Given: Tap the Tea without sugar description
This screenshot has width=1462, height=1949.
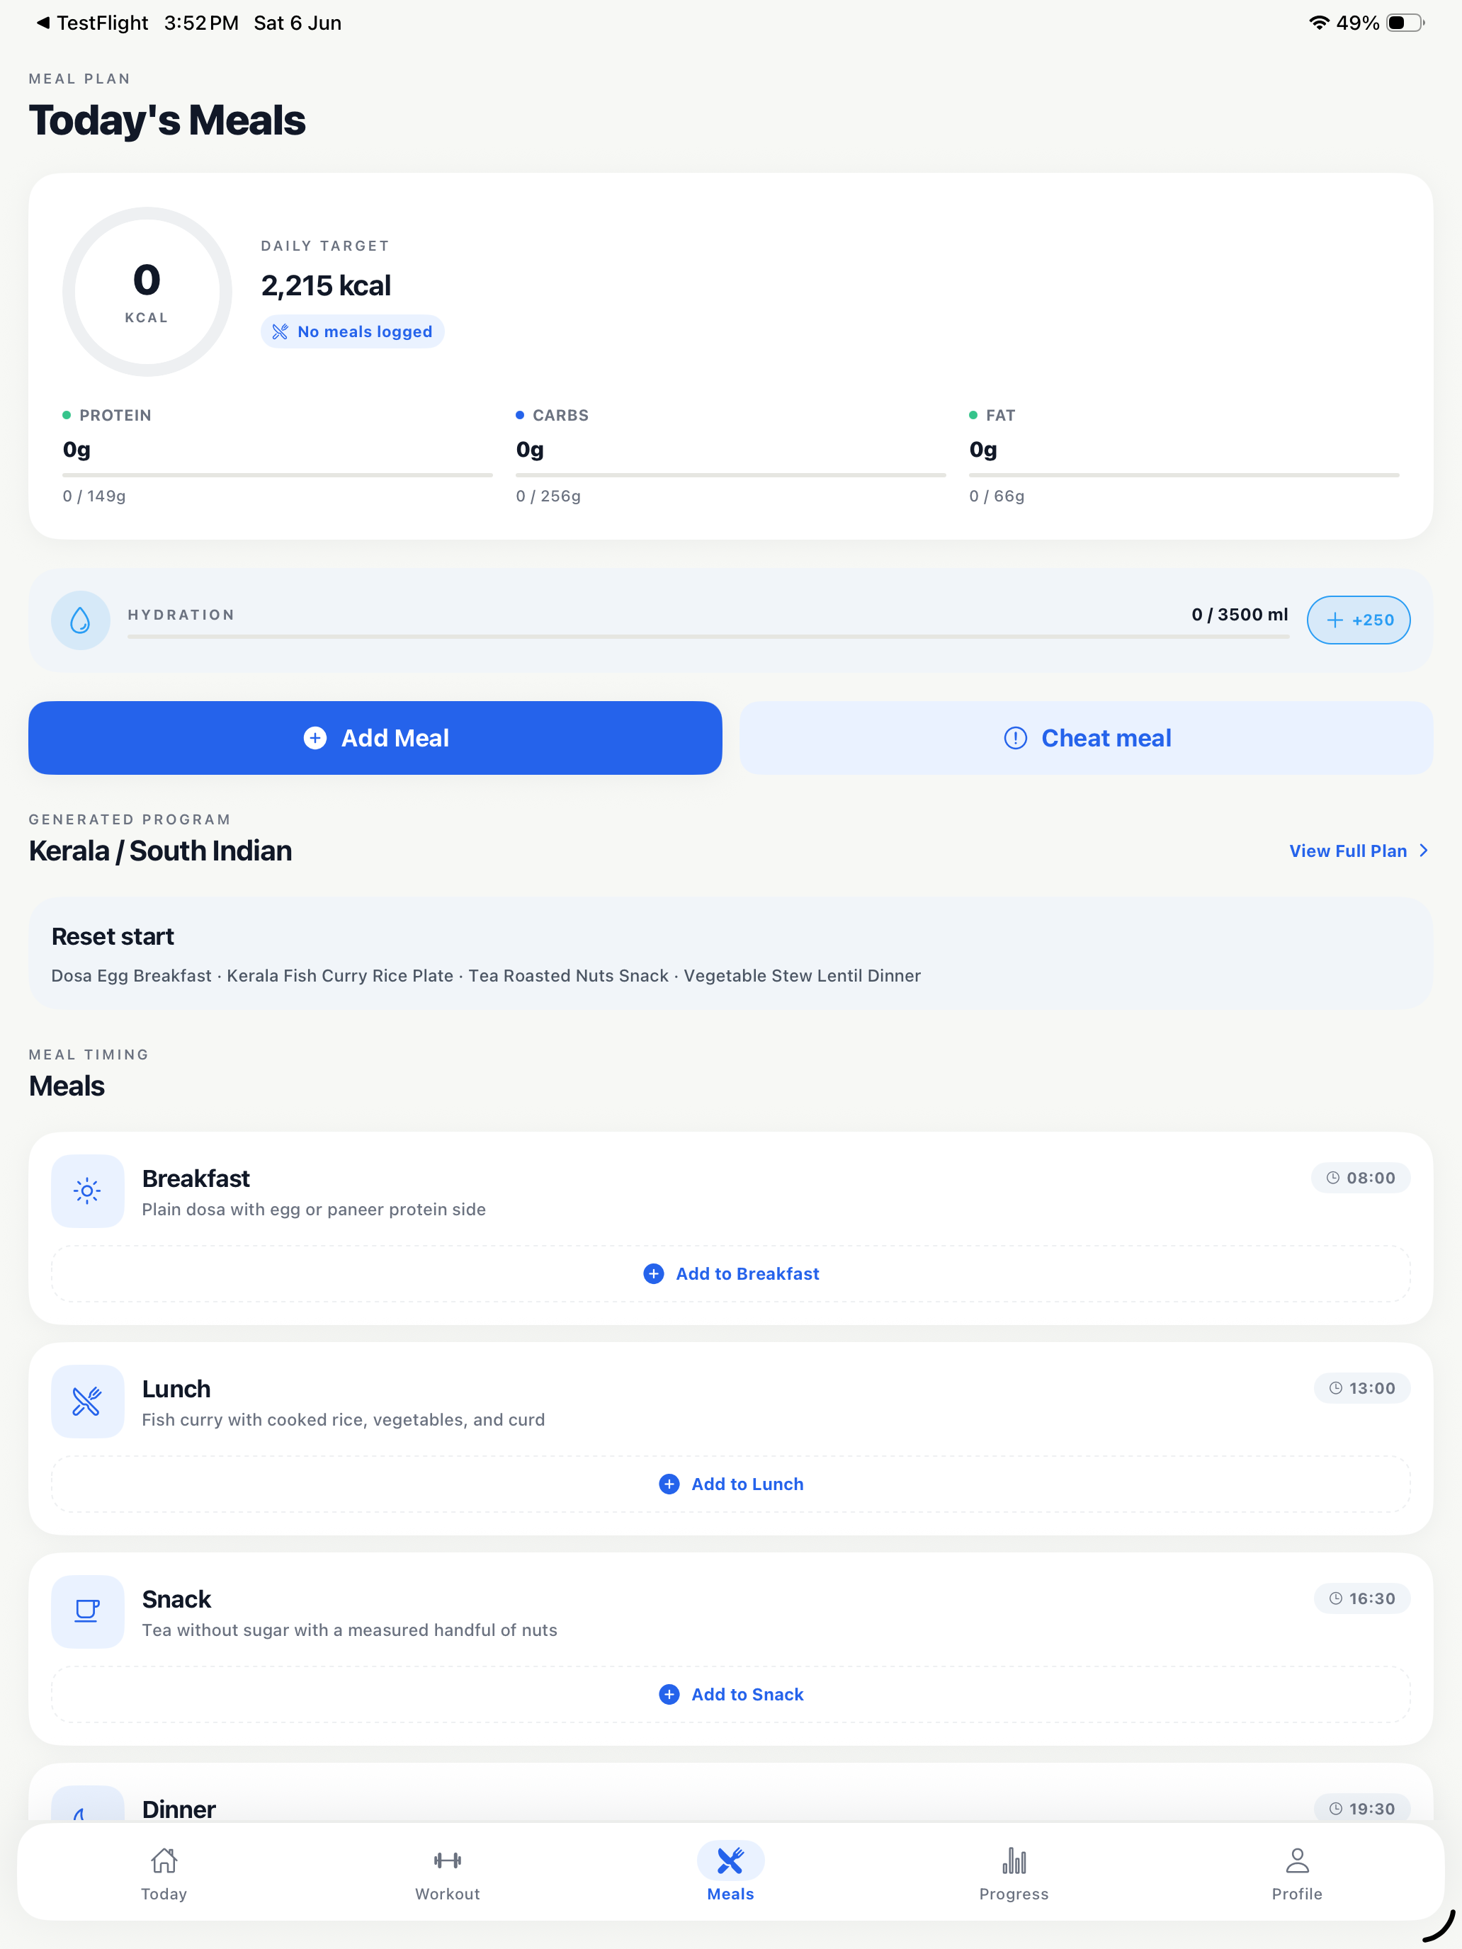Looking at the screenshot, I should click(350, 1631).
